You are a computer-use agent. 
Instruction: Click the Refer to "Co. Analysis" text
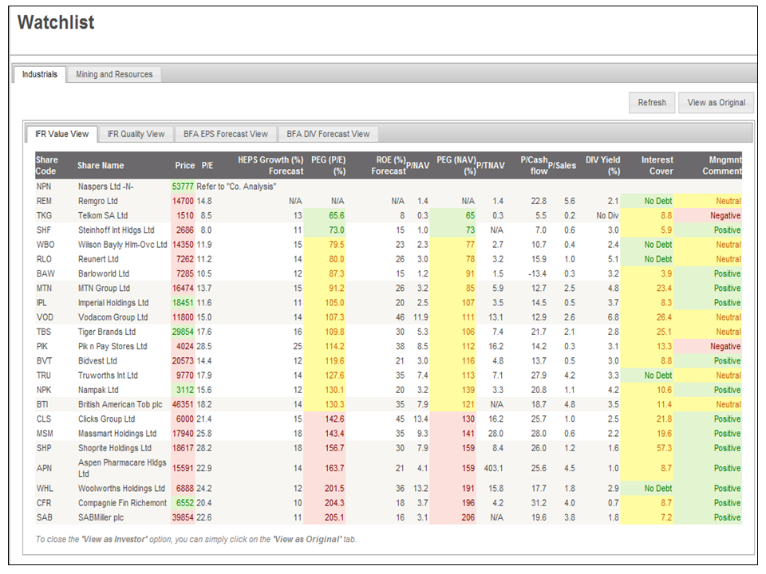tap(236, 187)
